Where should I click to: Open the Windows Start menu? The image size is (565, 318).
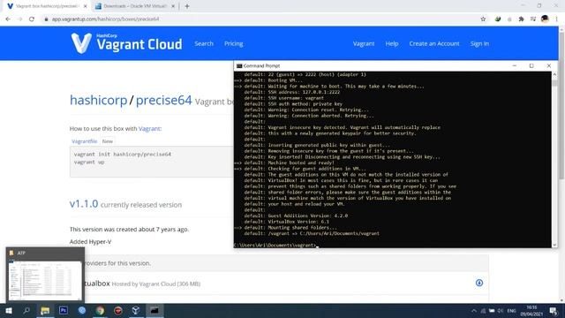click(9, 310)
